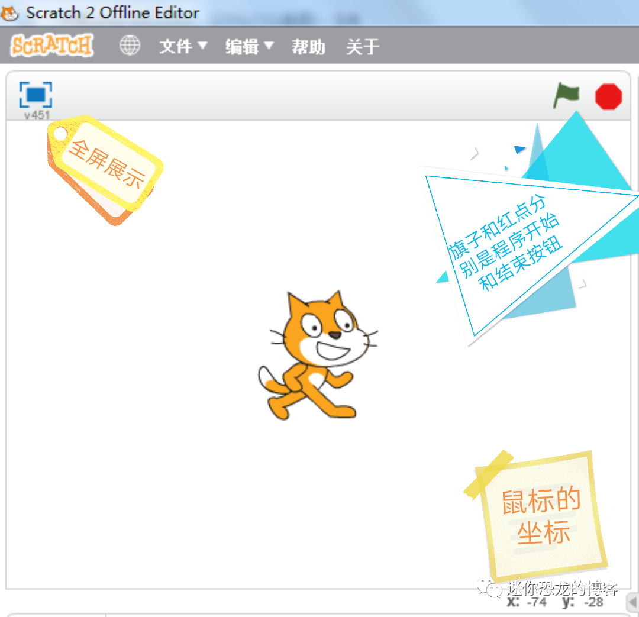
Task: Open the 文件 menu
Action: pyautogui.click(x=183, y=46)
